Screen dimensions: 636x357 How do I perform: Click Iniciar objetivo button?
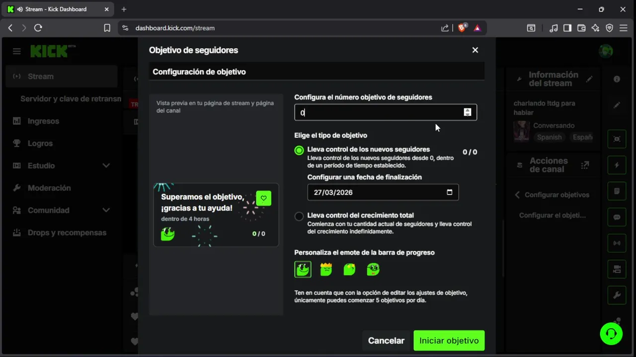(x=449, y=341)
